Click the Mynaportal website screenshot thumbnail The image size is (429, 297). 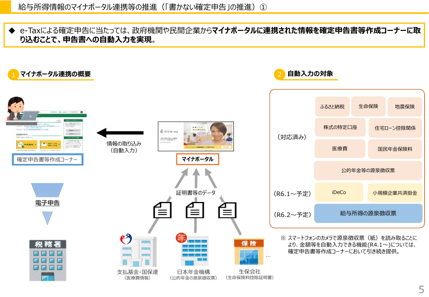(x=196, y=136)
